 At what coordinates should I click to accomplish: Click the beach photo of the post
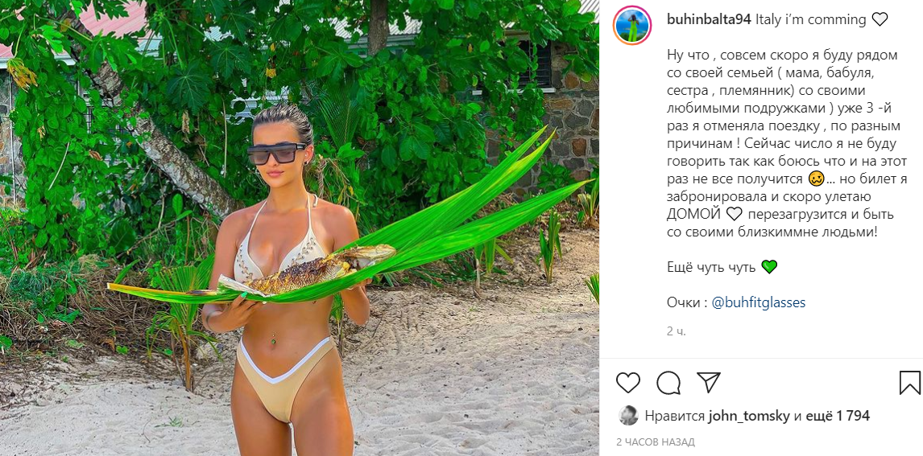pyautogui.click(x=299, y=228)
